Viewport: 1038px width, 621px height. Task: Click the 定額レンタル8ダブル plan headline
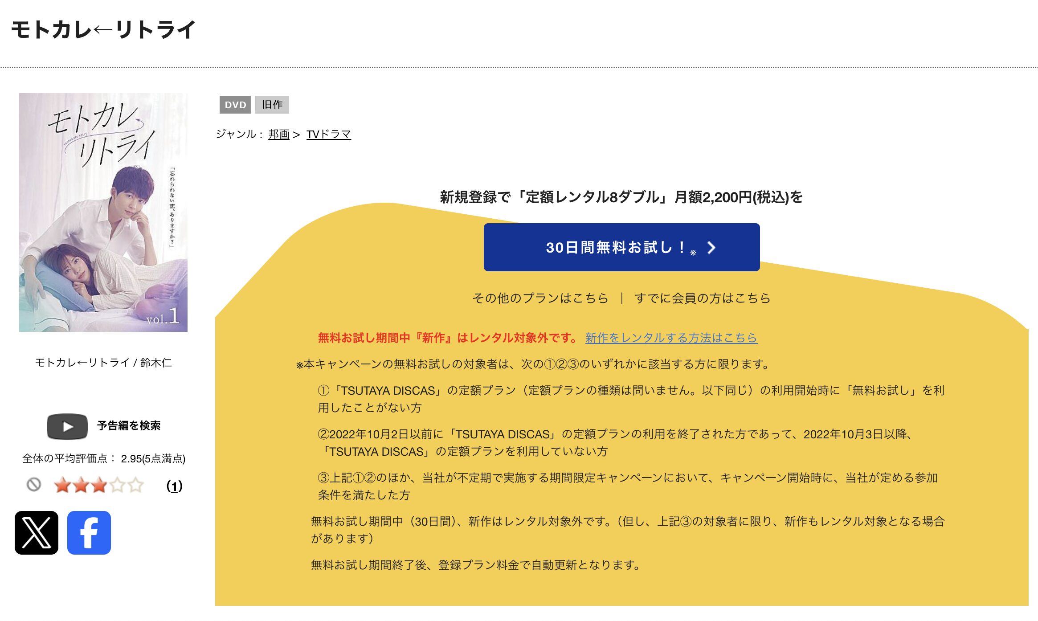(x=621, y=197)
